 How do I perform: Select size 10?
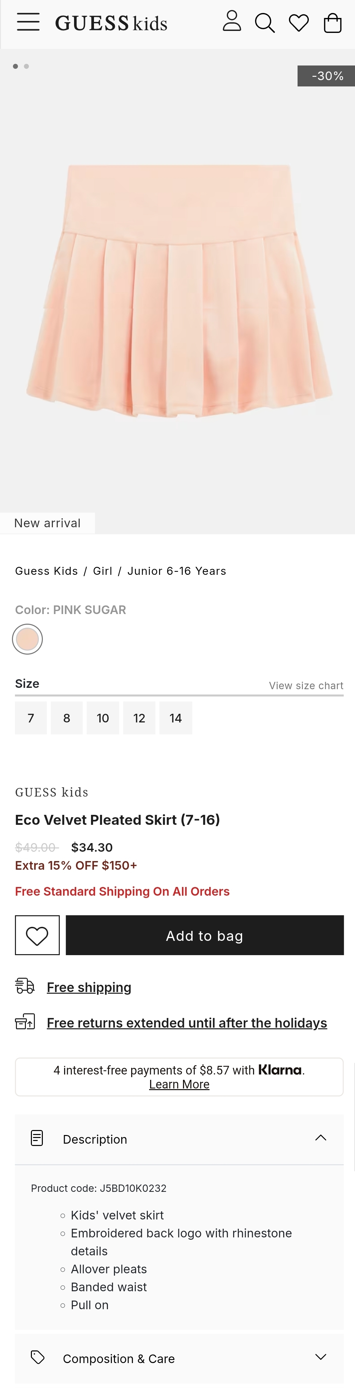point(103,718)
